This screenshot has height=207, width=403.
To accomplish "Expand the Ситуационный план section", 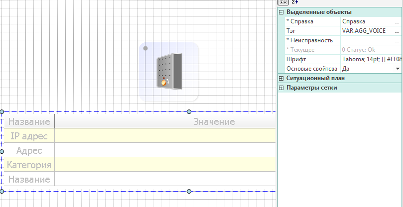I will point(281,78).
